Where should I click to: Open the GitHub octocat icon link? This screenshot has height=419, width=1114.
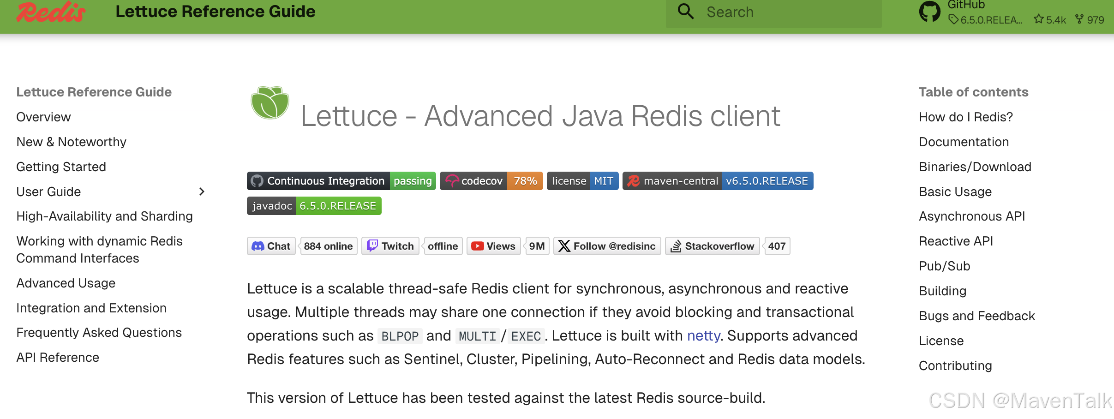pos(930,12)
